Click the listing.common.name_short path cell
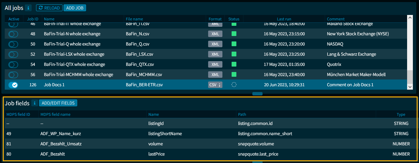419x163 pixels. point(265,134)
